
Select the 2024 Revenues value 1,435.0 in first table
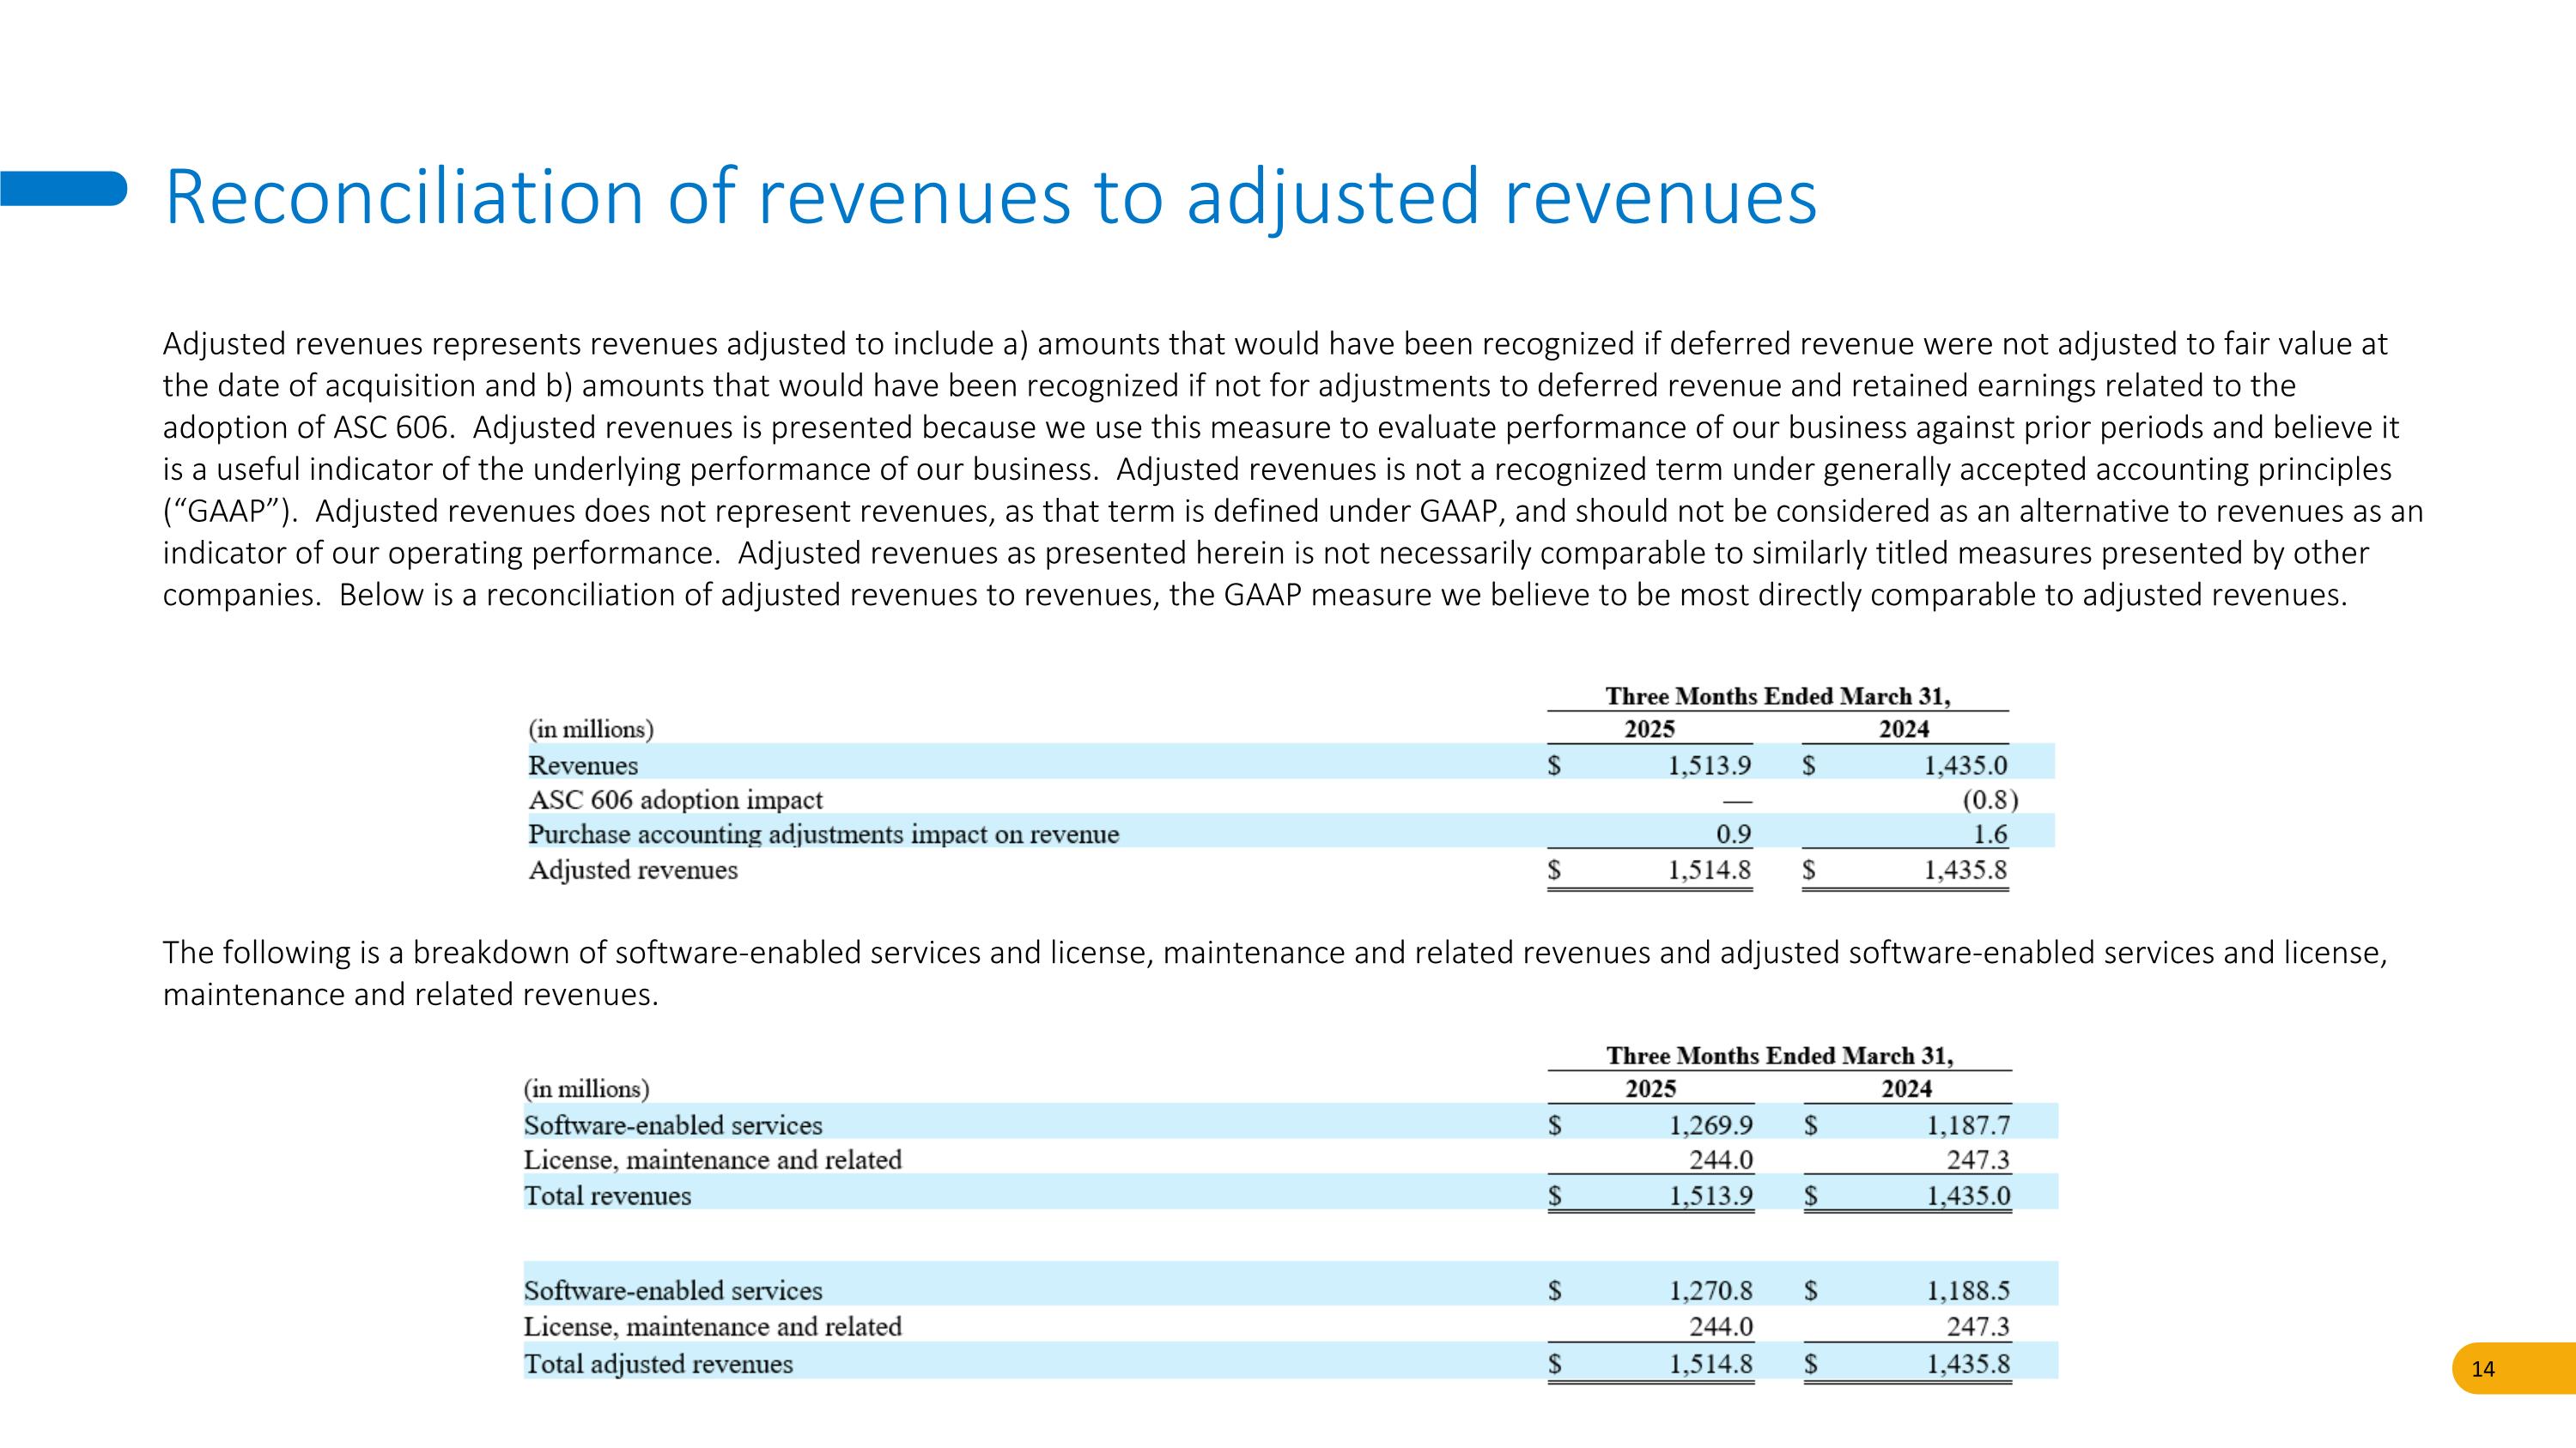[x=1965, y=766]
